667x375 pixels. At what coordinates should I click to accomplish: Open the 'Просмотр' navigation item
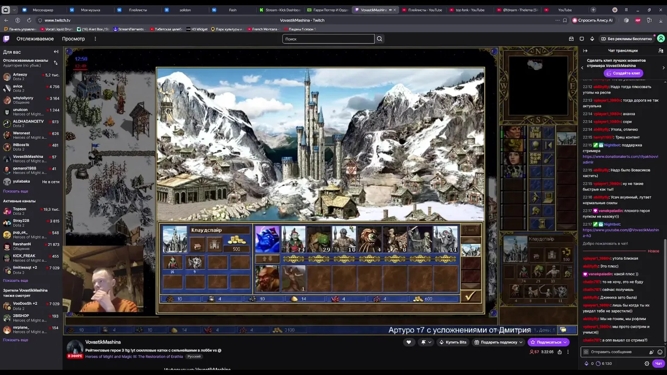pyautogui.click(x=73, y=39)
